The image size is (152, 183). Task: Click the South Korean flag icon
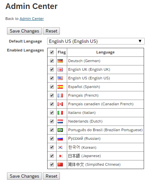tap(60, 147)
